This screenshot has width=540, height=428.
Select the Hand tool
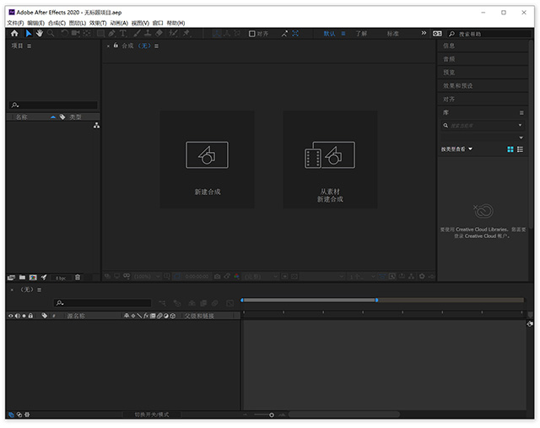(39, 34)
